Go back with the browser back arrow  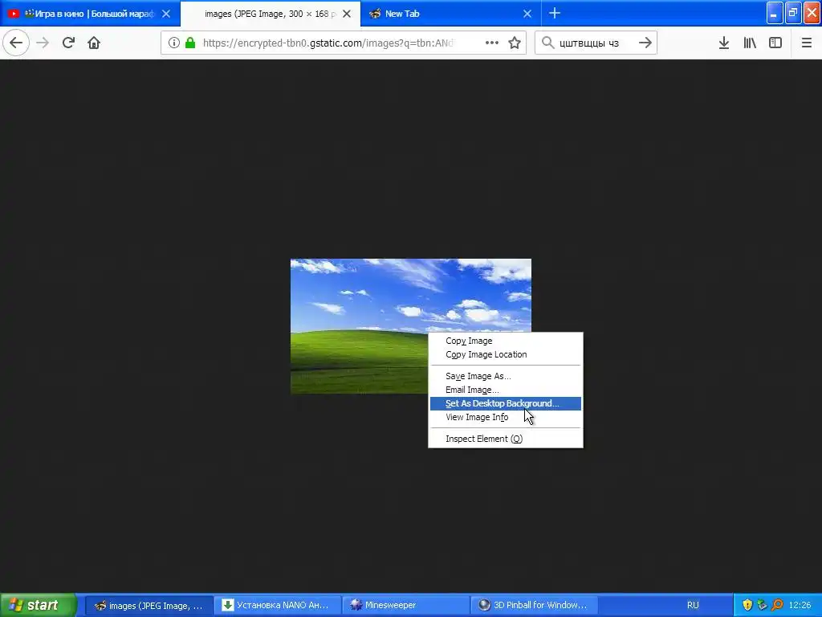tap(16, 43)
